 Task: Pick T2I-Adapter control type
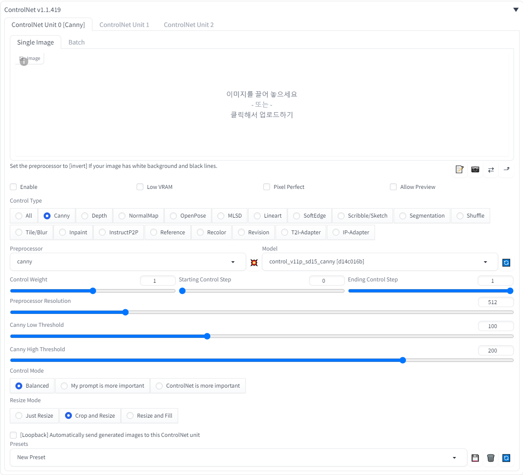click(x=301, y=233)
